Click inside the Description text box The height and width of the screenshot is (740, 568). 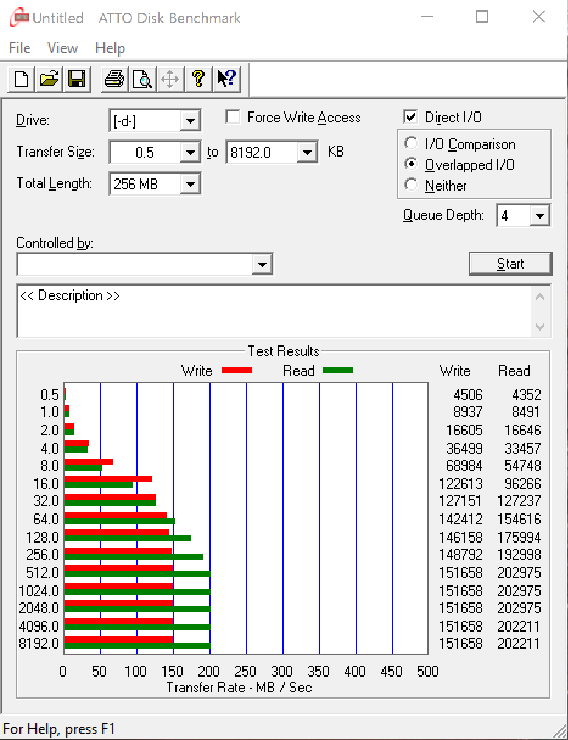point(273,311)
